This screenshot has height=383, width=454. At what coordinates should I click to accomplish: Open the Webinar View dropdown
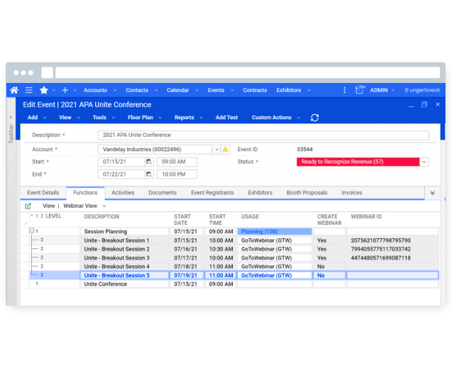tap(84, 206)
